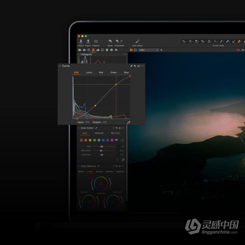Toggle the Color Editor view selected color range icon
This screenshot has width=245, height=245.
117,160
